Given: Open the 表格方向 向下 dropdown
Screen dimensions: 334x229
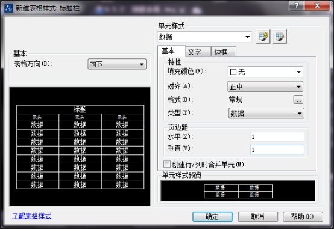Looking at the screenshot, I should click(x=117, y=64).
